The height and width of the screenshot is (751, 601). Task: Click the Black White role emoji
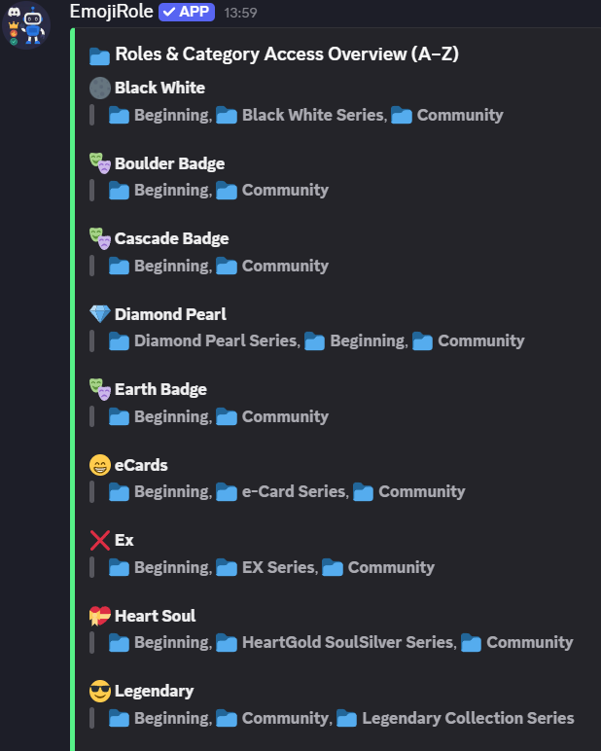coord(99,88)
